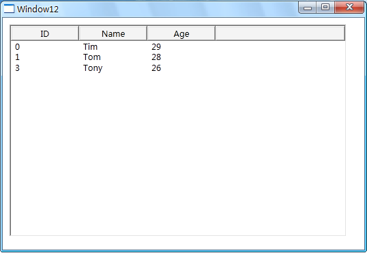The image size is (367, 253).
Task: Click the age value 29
Action: (x=156, y=47)
